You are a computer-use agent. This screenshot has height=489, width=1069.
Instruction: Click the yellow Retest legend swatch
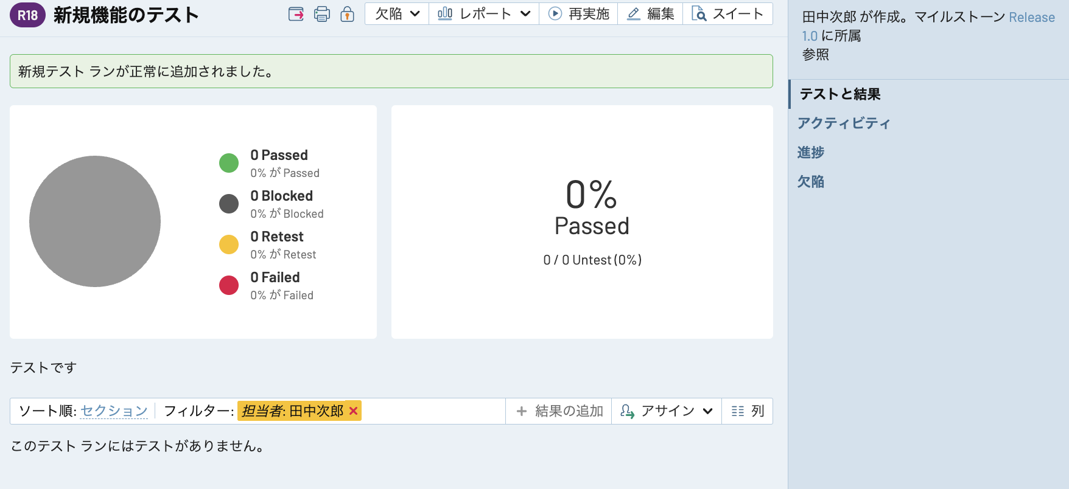tap(229, 244)
